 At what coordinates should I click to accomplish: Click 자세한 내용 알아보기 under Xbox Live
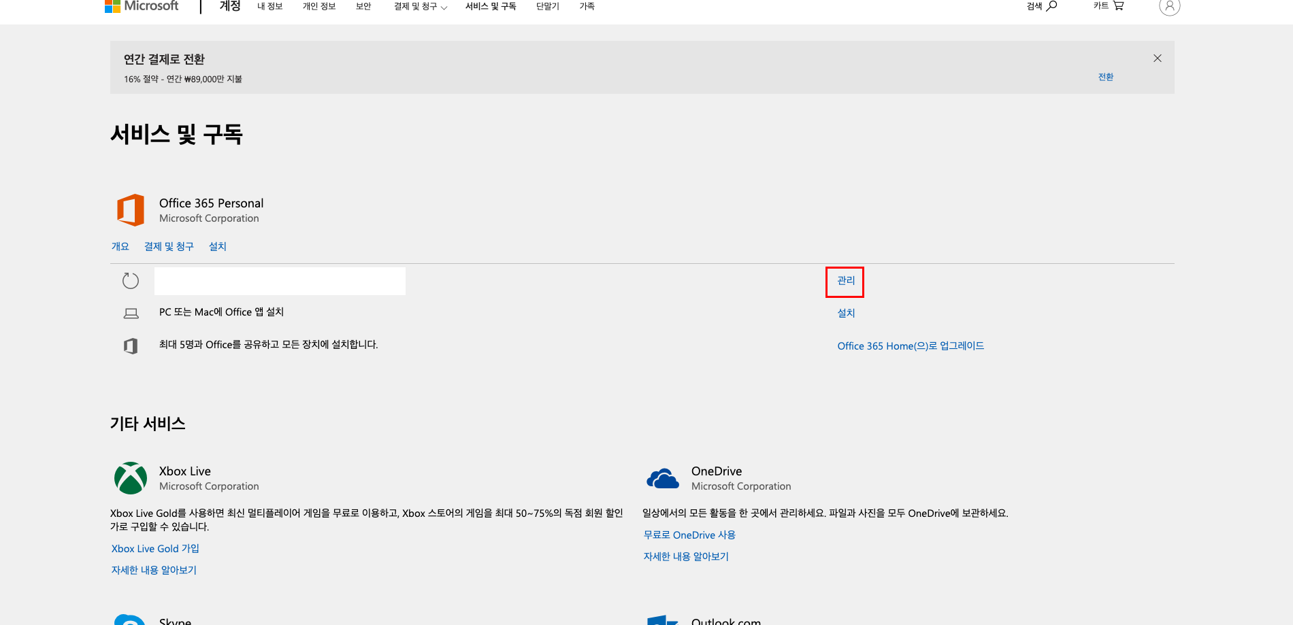(x=154, y=570)
